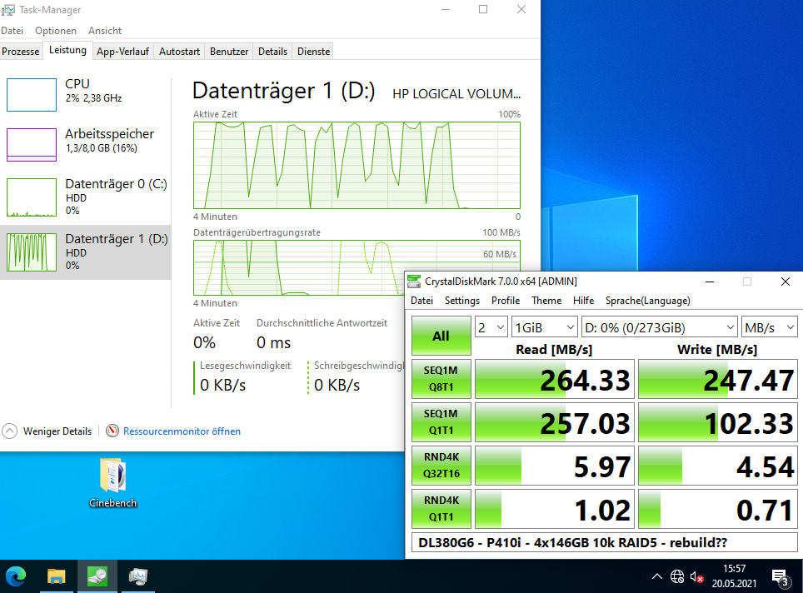This screenshot has height=593, width=803.
Task: Run the SEQ1M Q1T1 test
Action: [x=441, y=422]
